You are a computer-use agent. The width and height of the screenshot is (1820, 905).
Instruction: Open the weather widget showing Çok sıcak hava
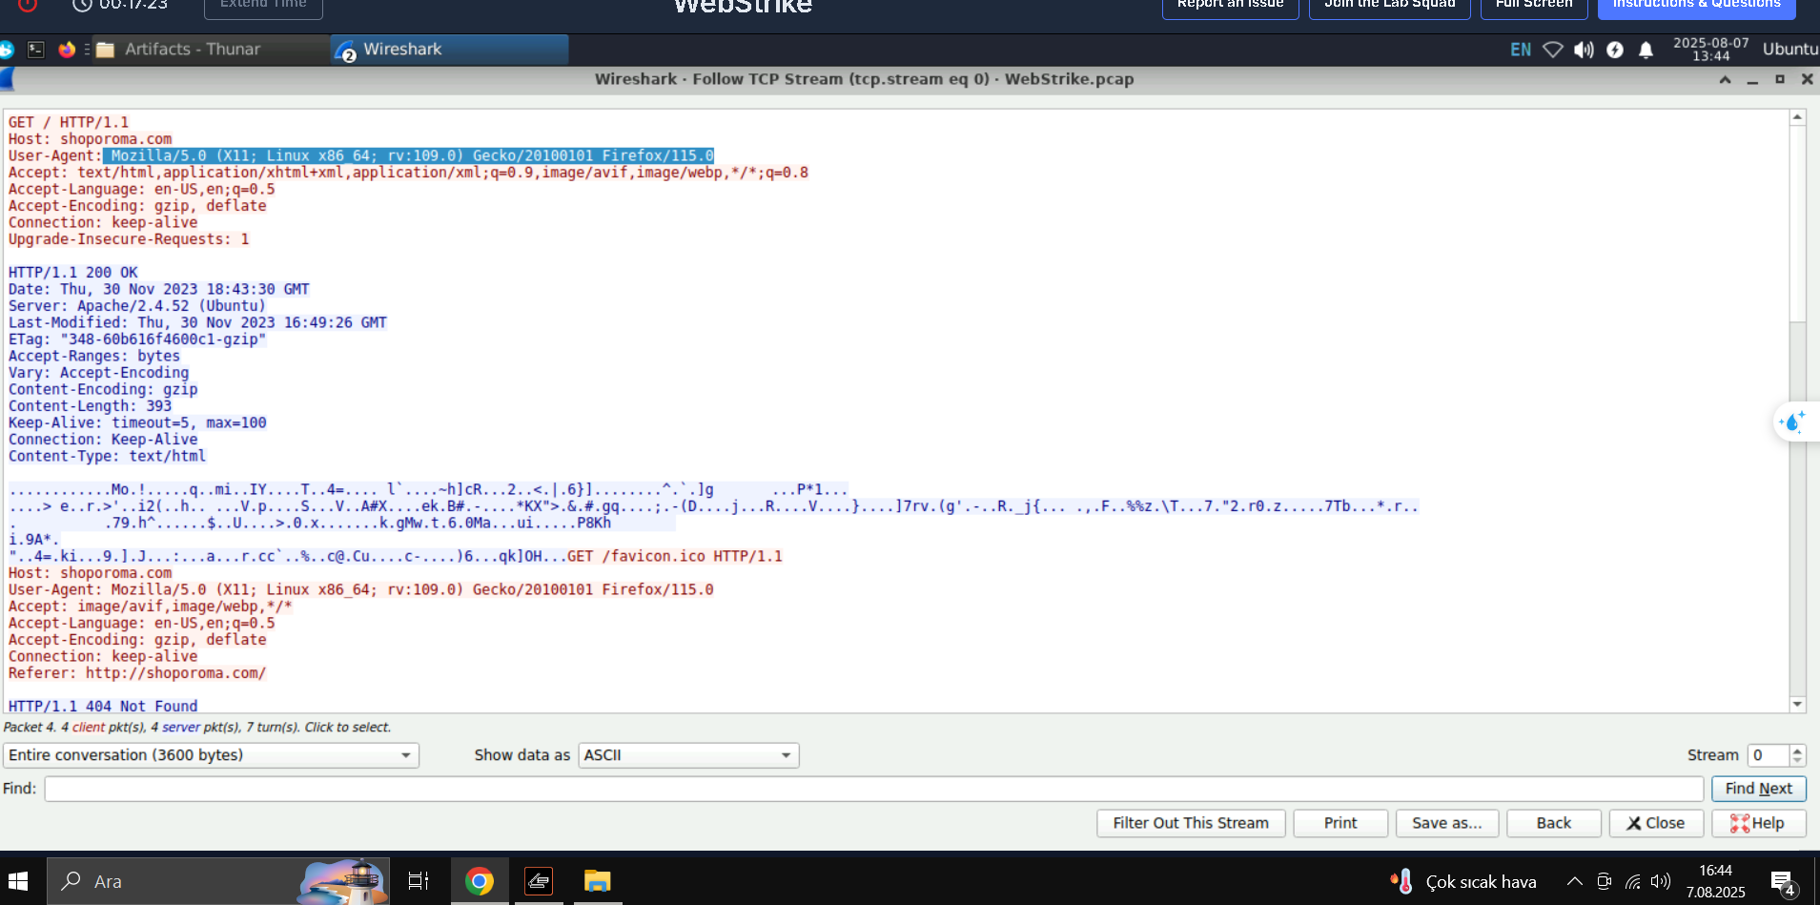pyautogui.click(x=1463, y=881)
